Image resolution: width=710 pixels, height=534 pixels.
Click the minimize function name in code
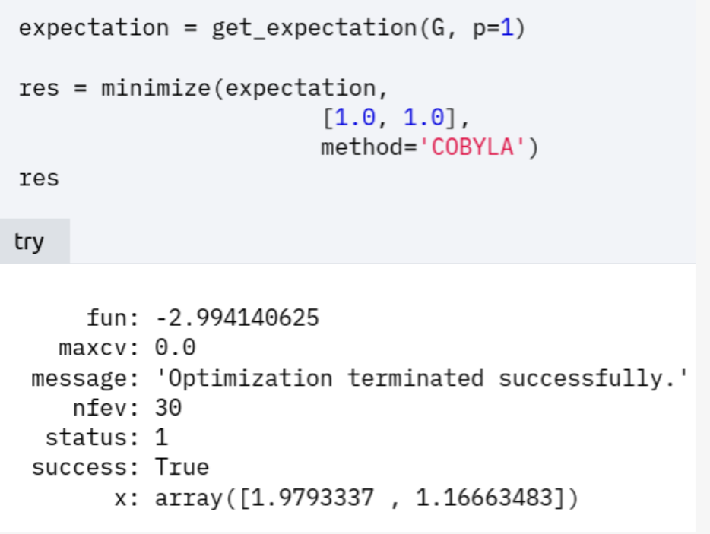[156, 88]
